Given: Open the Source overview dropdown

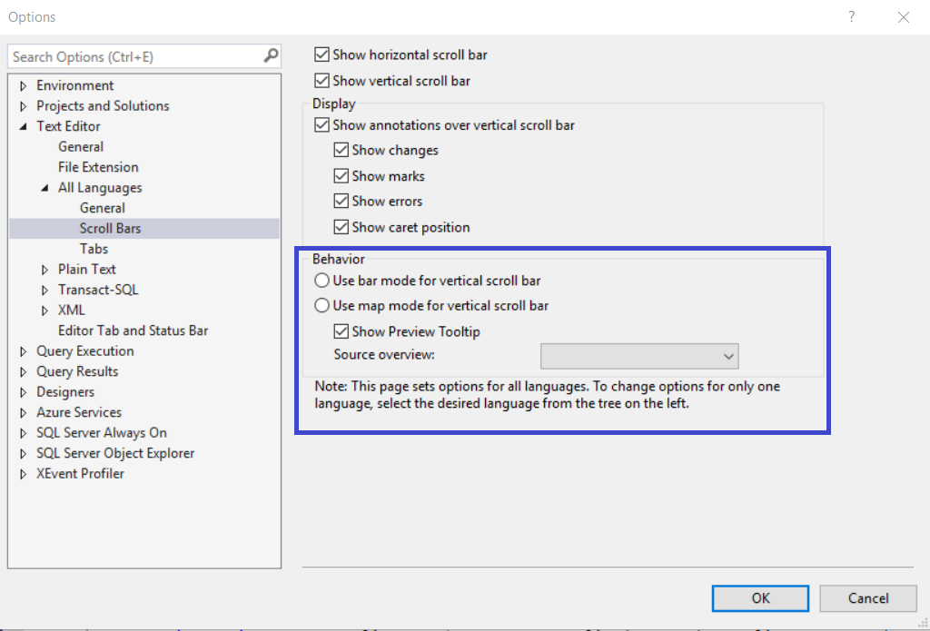Looking at the screenshot, I should click(639, 356).
